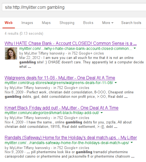Expand the dropdown arrow beside the Walgreens URL

116,83
